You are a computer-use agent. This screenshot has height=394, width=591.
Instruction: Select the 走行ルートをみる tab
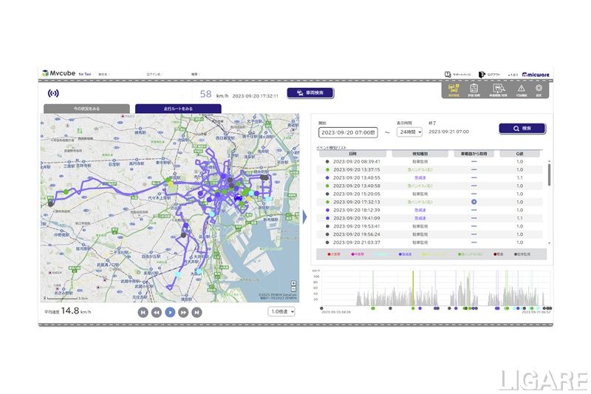pyautogui.click(x=178, y=109)
